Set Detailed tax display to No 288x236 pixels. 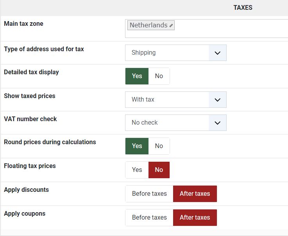pyautogui.click(x=159, y=76)
